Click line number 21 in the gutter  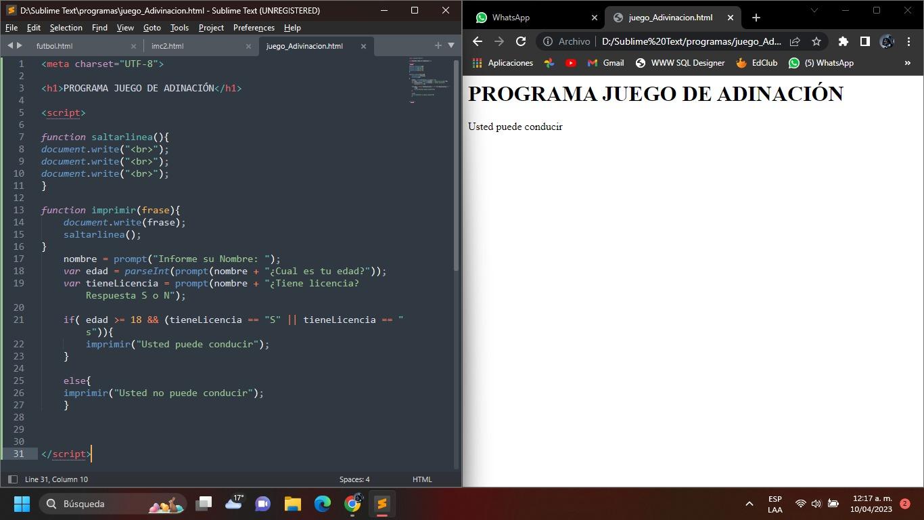point(18,320)
